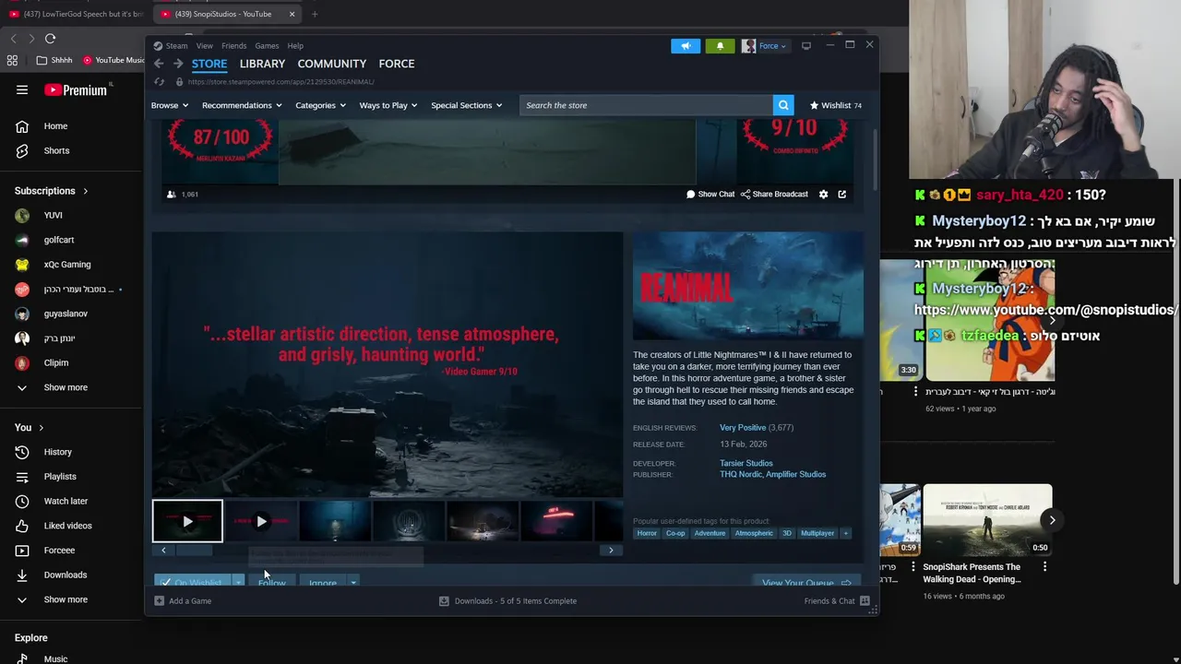
Task: Open Steam notifications bell
Action: click(x=720, y=46)
